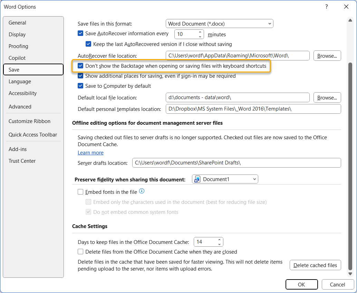Click the Default local file location field
This screenshot has width=357, height=293.
(x=238, y=97)
